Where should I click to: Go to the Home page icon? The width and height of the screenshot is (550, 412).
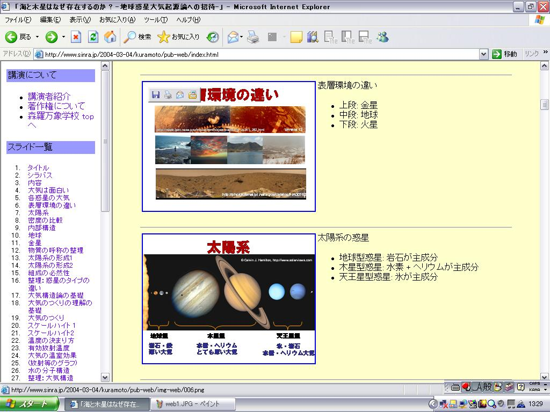tap(110, 37)
